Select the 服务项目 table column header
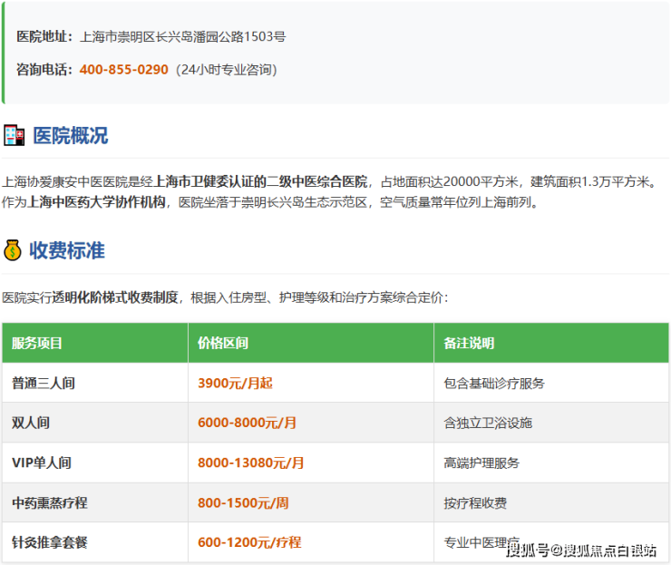 point(37,344)
